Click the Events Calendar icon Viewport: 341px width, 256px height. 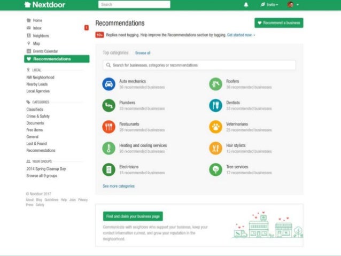tap(29, 51)
